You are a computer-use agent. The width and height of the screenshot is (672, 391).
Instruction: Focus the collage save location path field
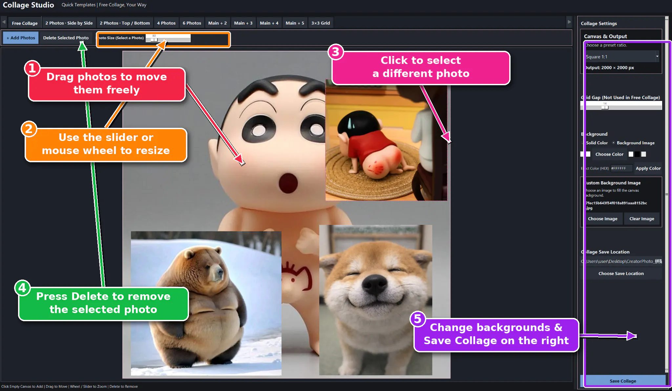(621, 261)
